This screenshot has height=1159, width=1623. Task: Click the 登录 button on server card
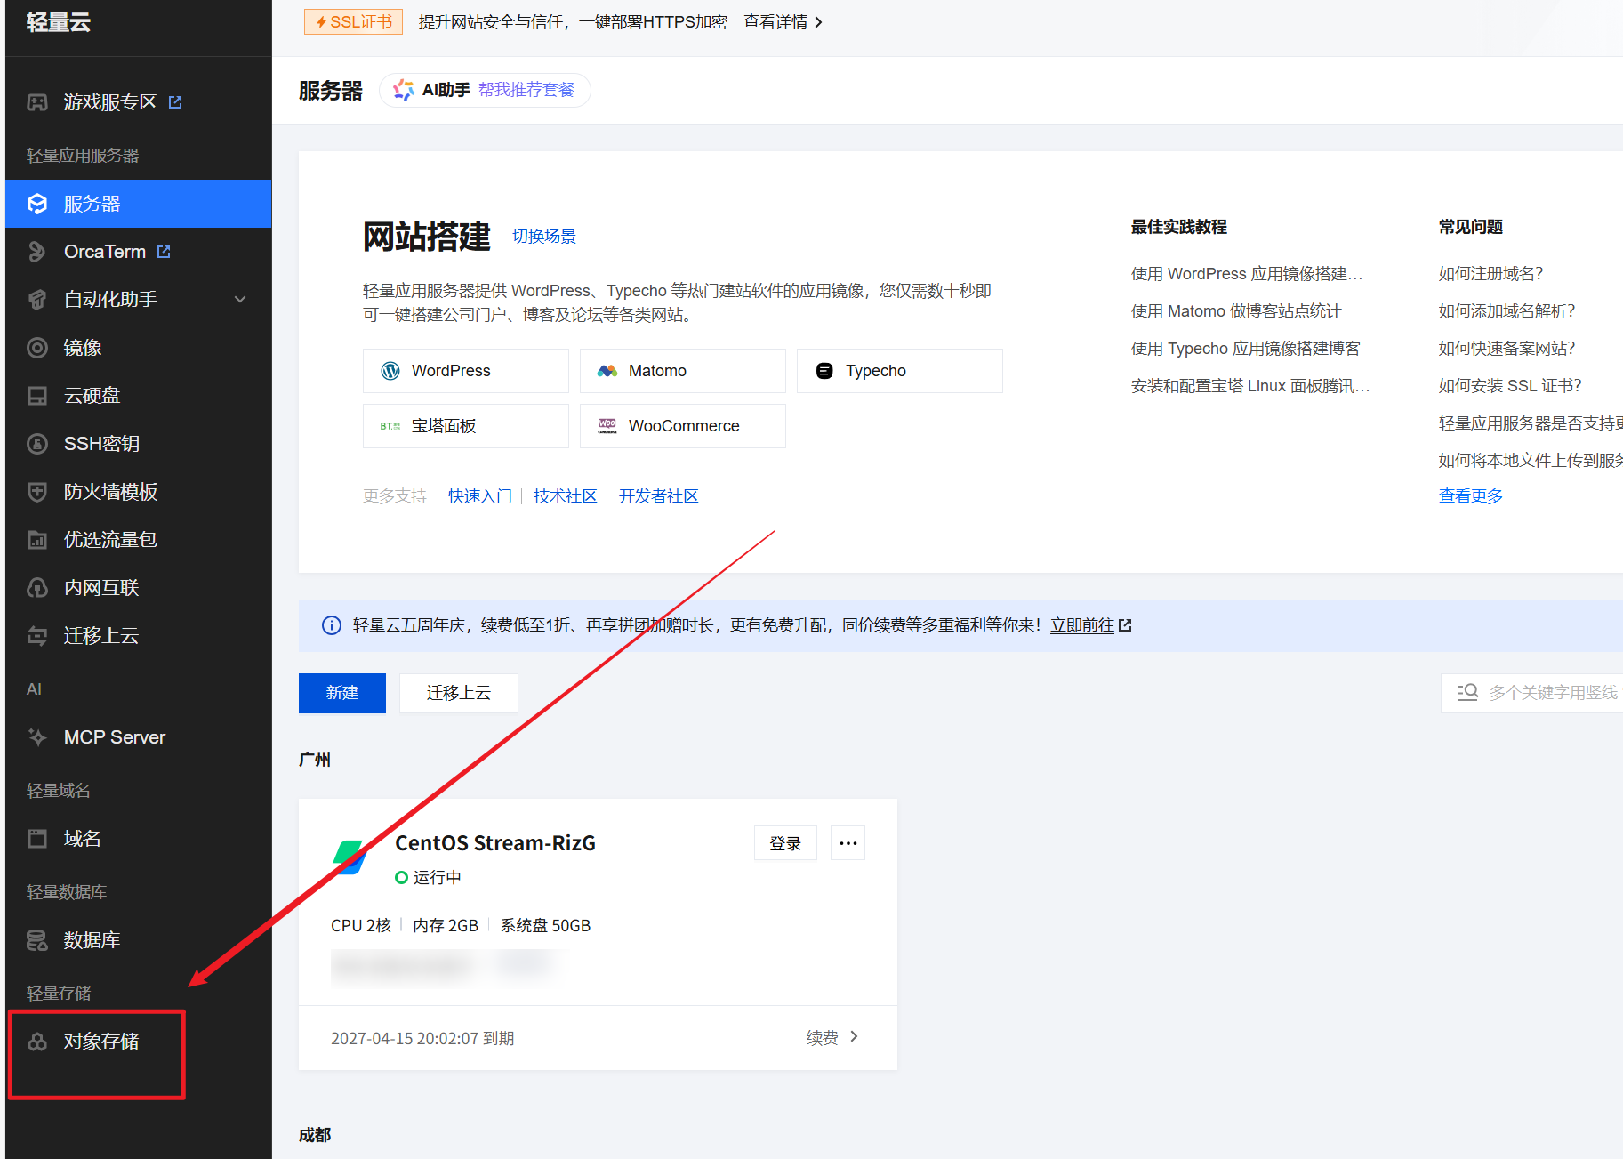tap(784, 843)
